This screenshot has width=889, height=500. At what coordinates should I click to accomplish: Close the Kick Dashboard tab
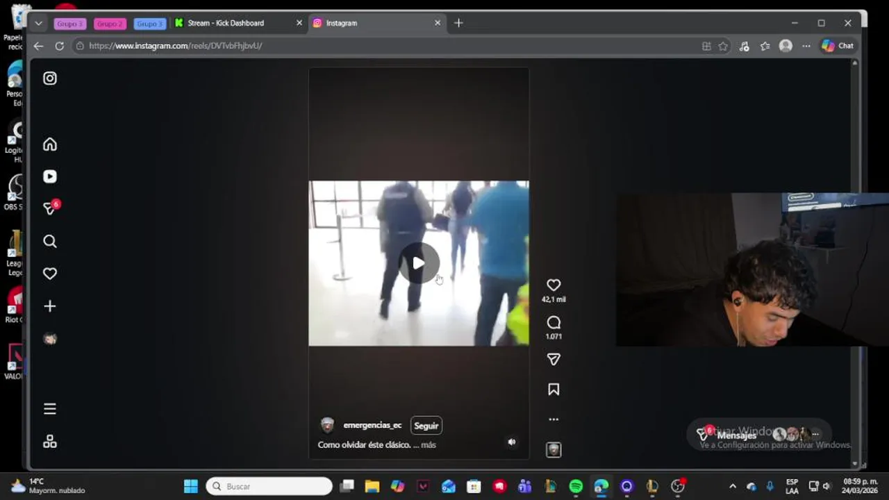[299, 23]
